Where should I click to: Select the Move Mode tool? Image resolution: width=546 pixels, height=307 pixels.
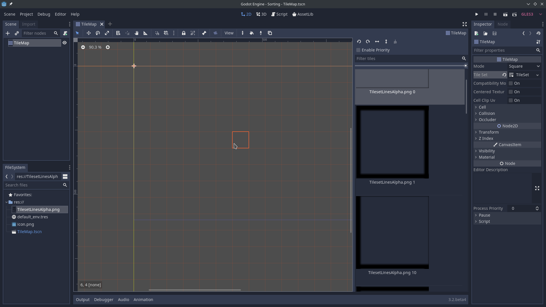click(x=89, y=33)
